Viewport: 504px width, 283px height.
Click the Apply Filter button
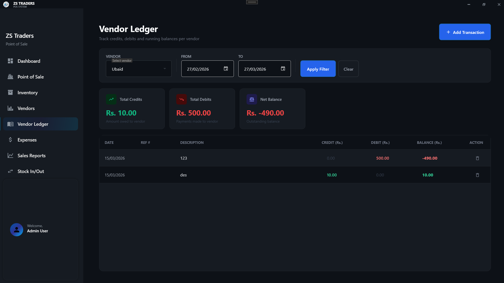[318, 69]
